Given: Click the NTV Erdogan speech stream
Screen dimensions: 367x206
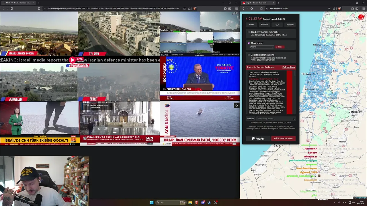Looking at the screenshot, I should point(200,78).
